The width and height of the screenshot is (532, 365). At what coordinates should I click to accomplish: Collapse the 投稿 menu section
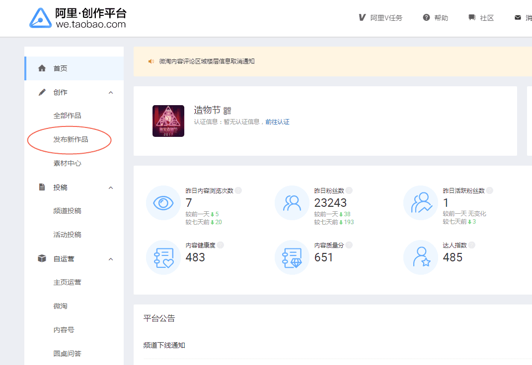pyautogui.click(x=111, y=187)
